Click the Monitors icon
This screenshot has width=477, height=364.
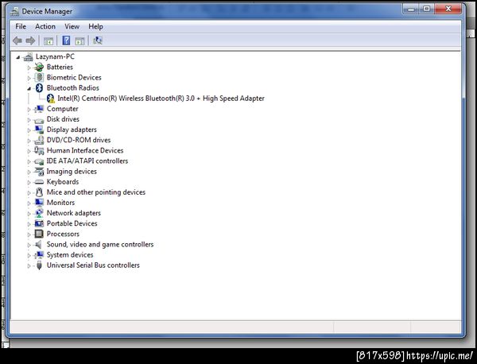point(39,203)
